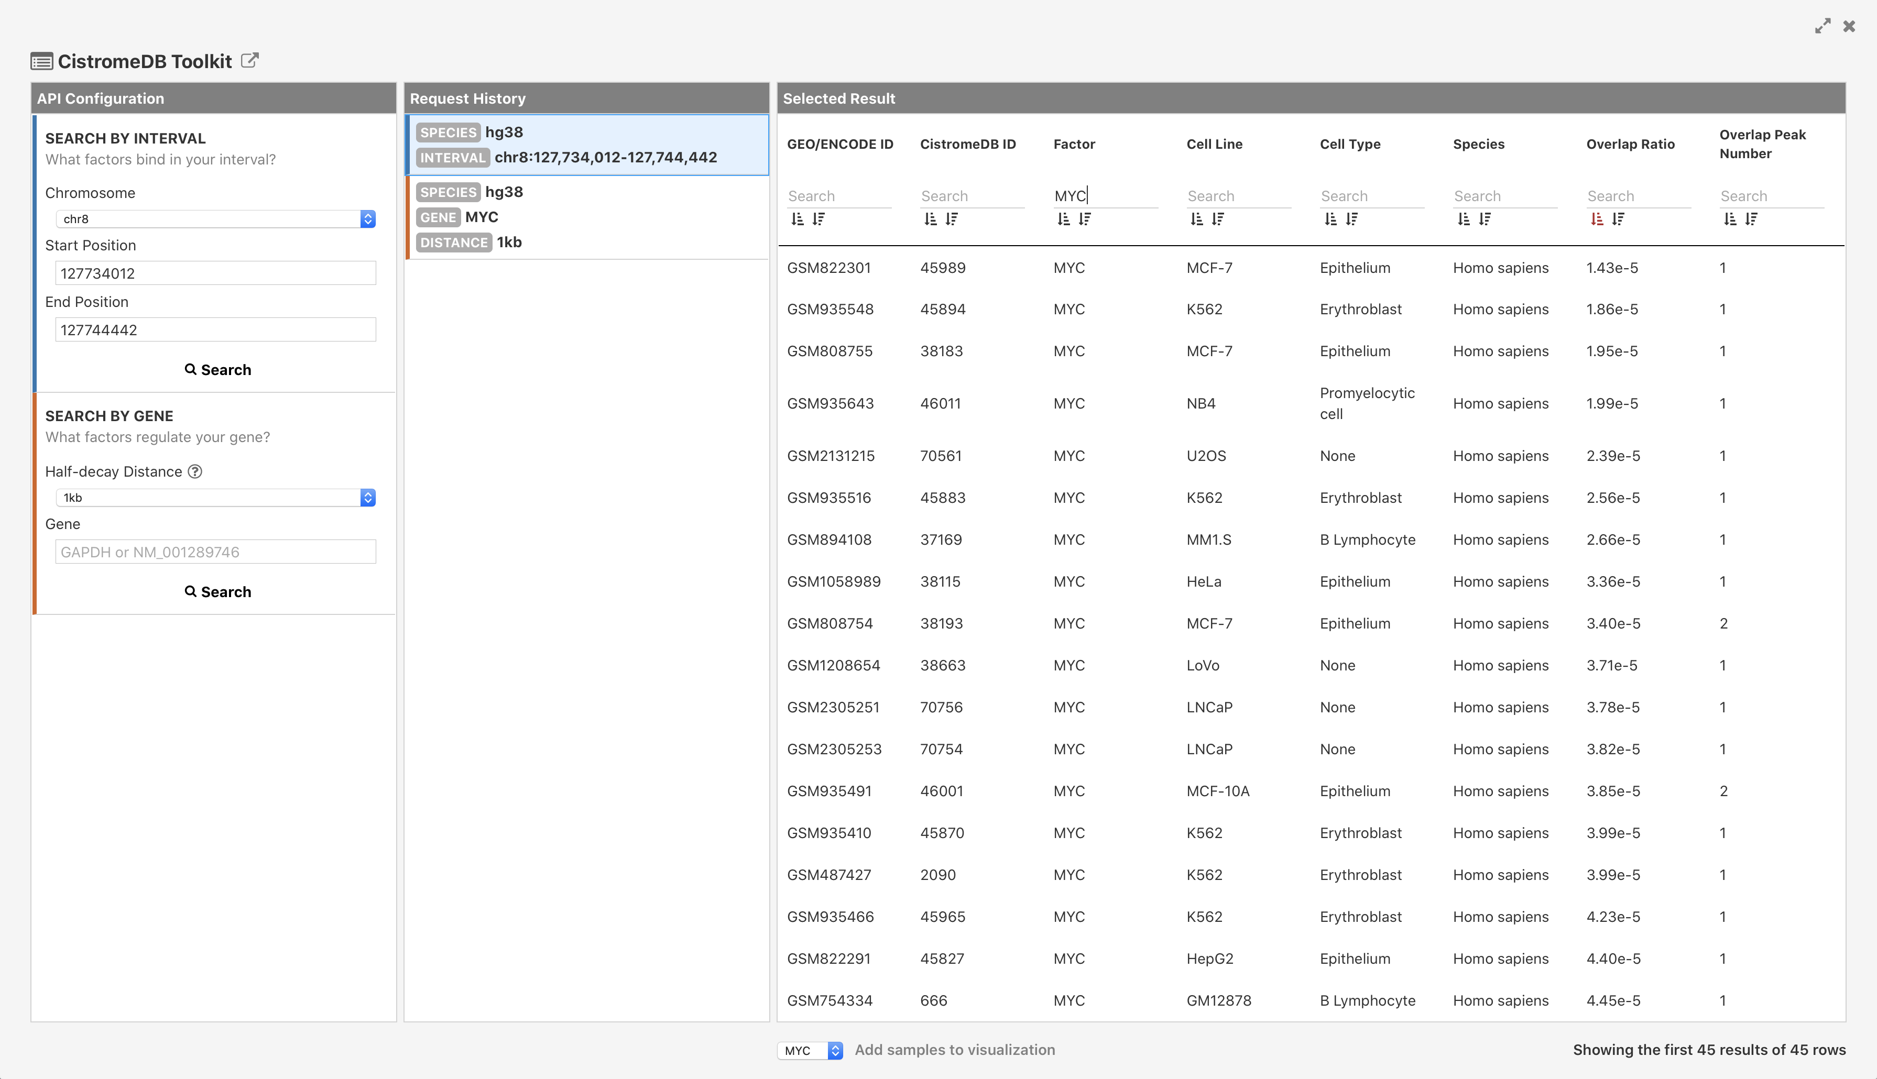Click Cell Type search filter field

click(x=1372, y=196)
